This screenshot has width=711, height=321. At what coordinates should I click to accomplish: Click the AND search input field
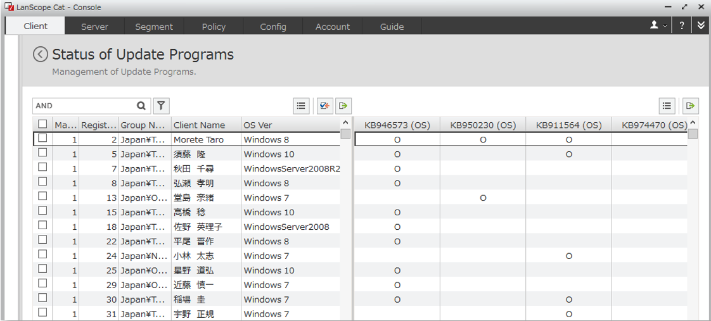84,106
